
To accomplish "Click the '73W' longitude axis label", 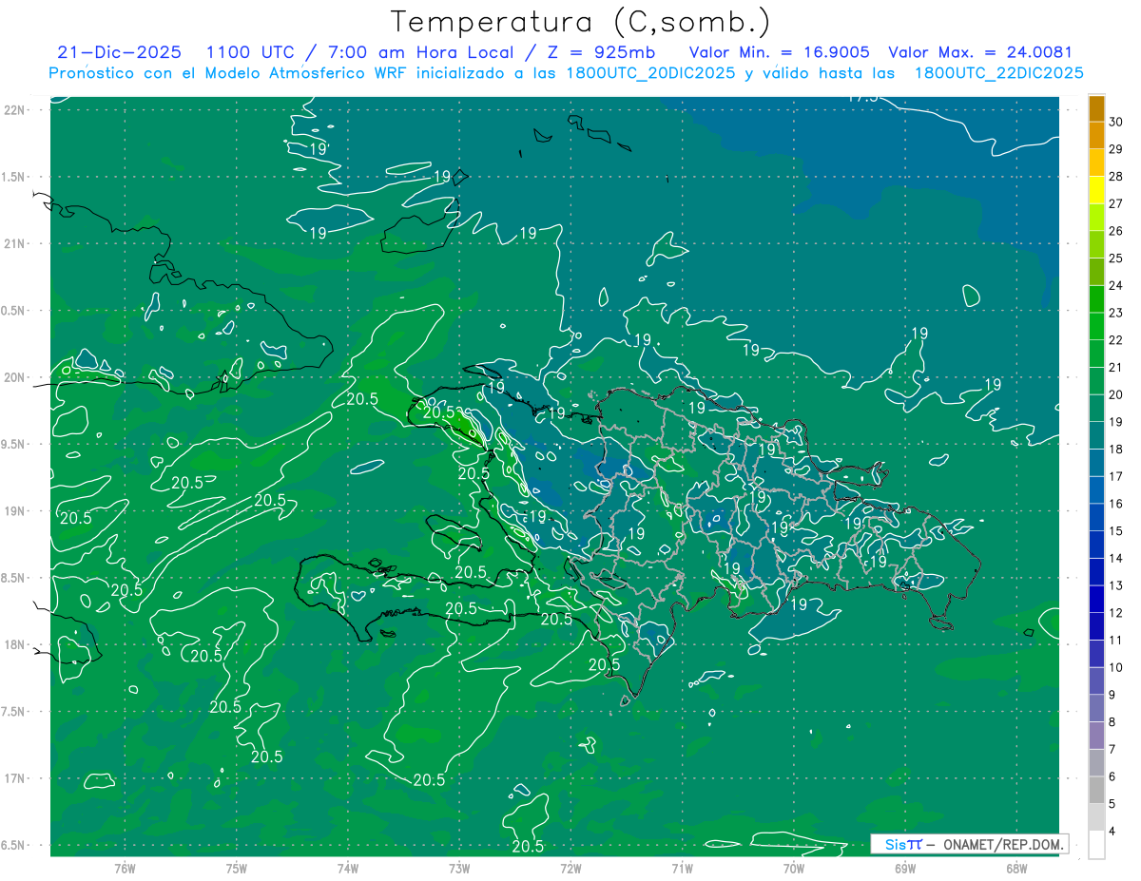I will click(459, 868).
